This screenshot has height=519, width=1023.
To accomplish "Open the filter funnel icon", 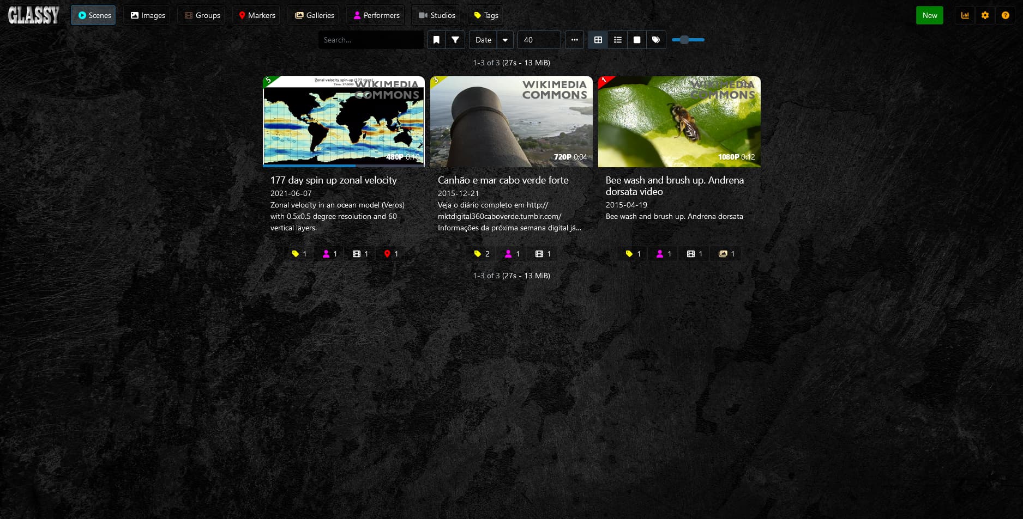I will pos(455,40).
